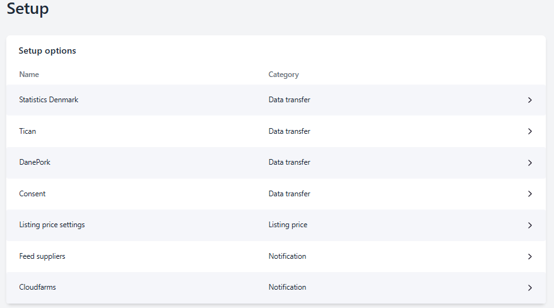Open the DanePork setup entry
Viewport: 554px width, 308px height.
[35, 162]
